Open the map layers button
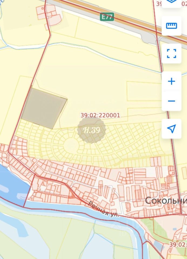Image resolution: width=187 pixels, height=259 pixels. point(171,3)
